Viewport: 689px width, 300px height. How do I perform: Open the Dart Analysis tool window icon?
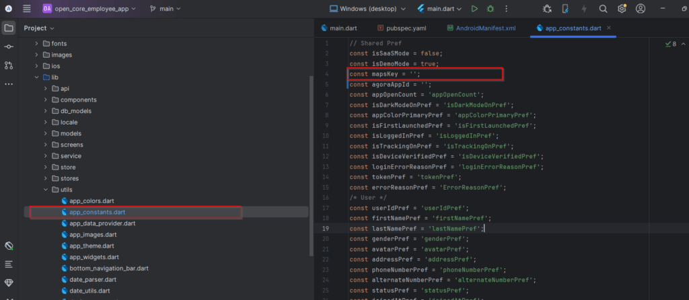9,246
